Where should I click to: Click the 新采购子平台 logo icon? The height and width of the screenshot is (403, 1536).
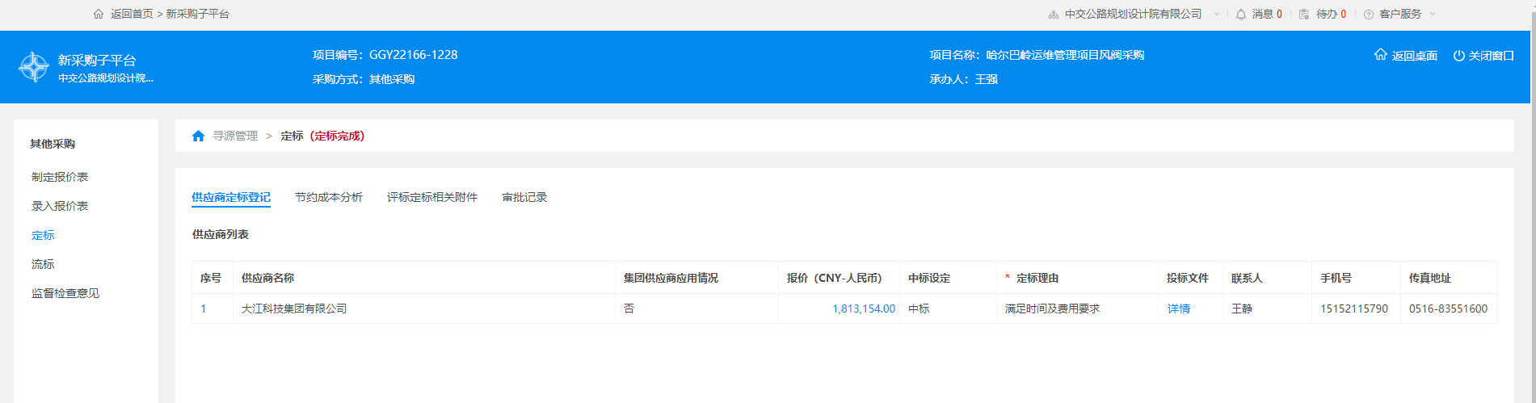click(x=34, y=67)
